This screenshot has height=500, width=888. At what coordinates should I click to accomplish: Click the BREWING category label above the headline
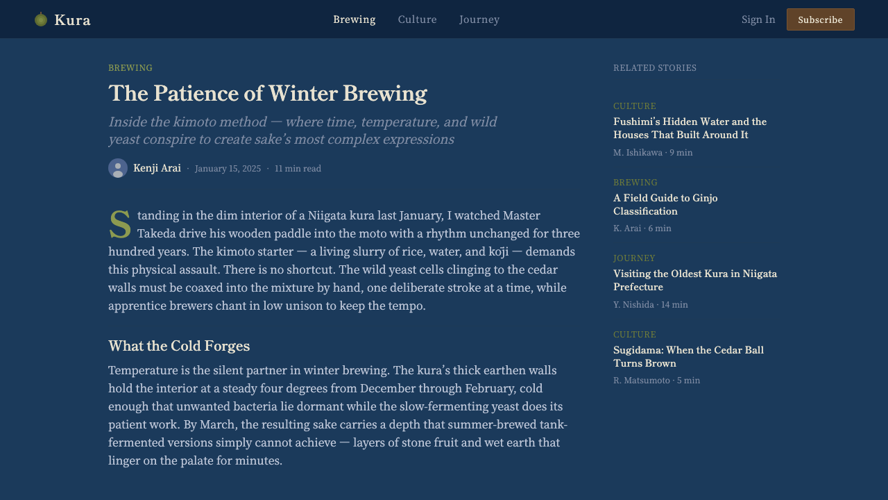coord(130,68)
